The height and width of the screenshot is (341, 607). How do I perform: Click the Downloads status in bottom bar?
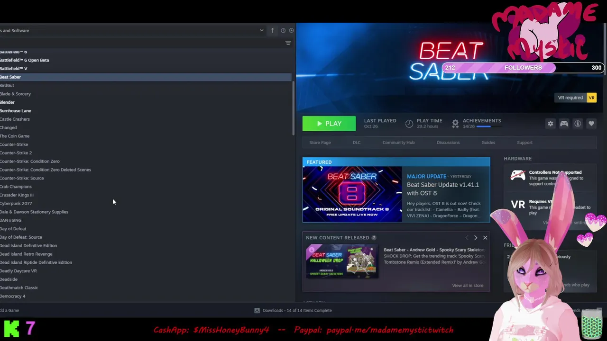297,311
